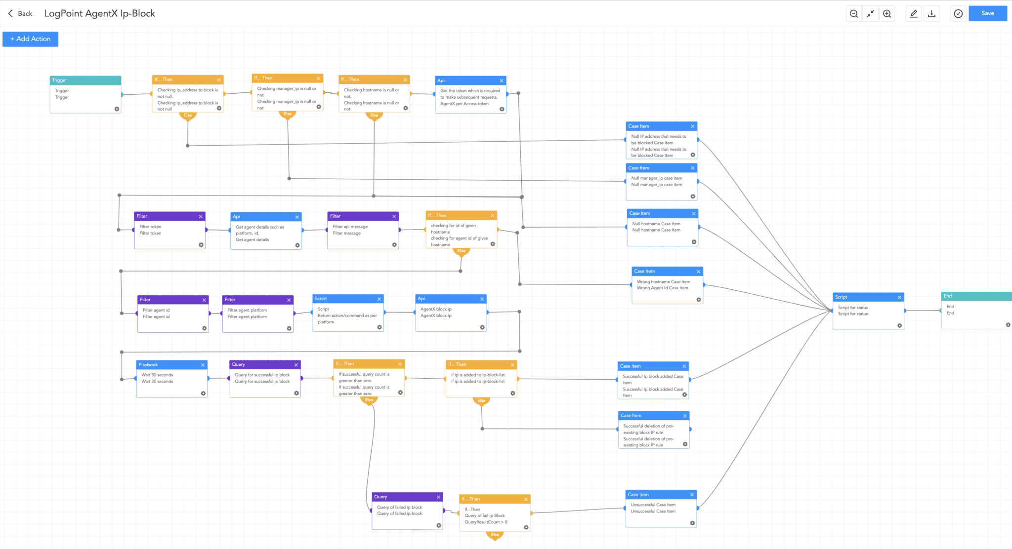Click the checkmark validate icon
The width and height of the screenshot is (1012, 549).
958,14
